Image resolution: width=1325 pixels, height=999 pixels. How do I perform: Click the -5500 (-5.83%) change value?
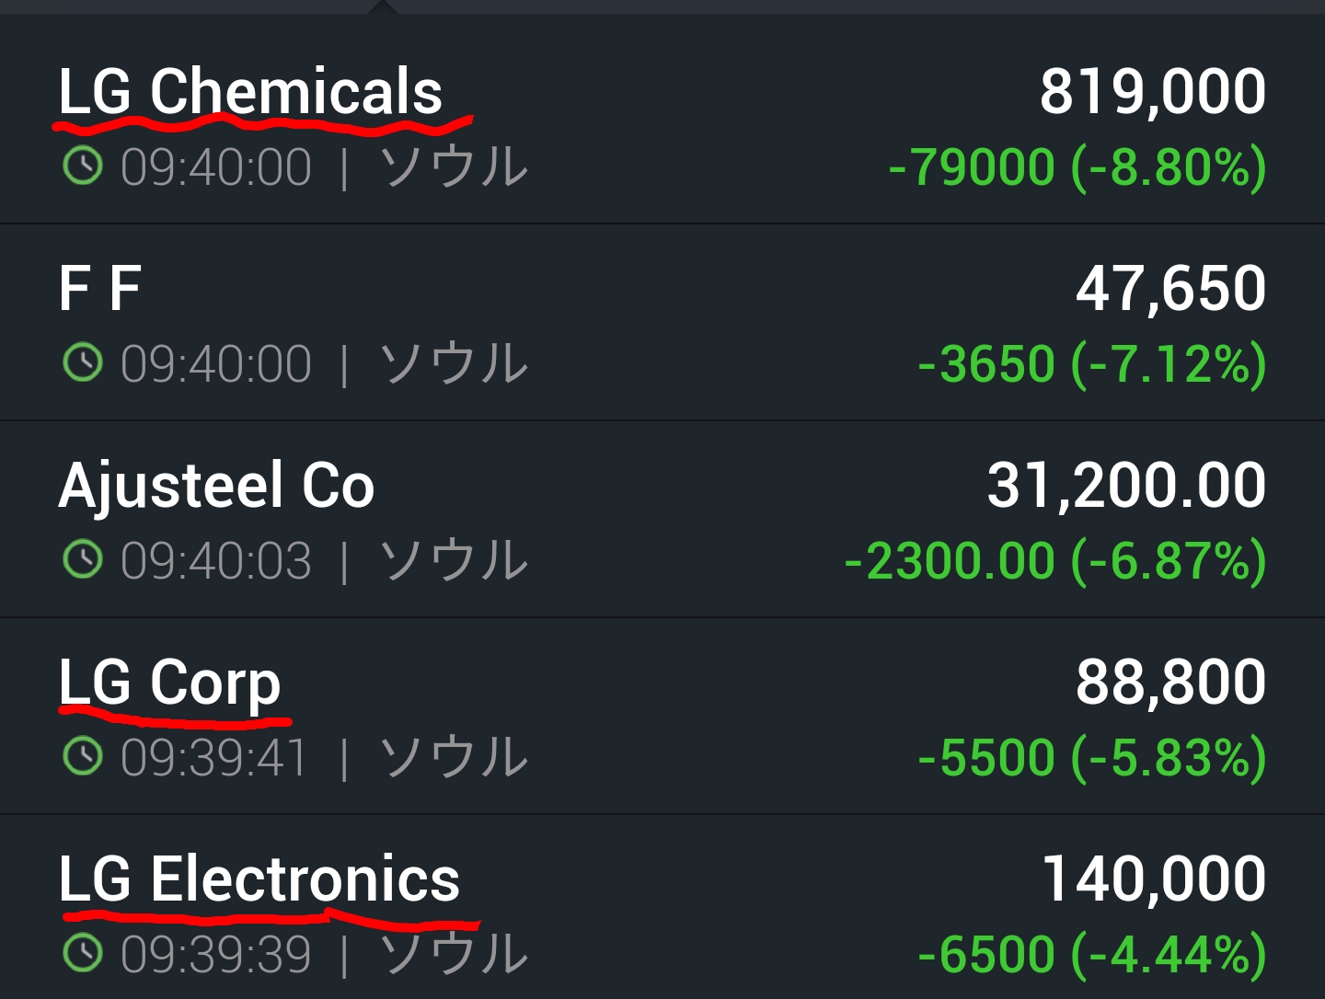pyautogui.click(x=1092, y=758)
